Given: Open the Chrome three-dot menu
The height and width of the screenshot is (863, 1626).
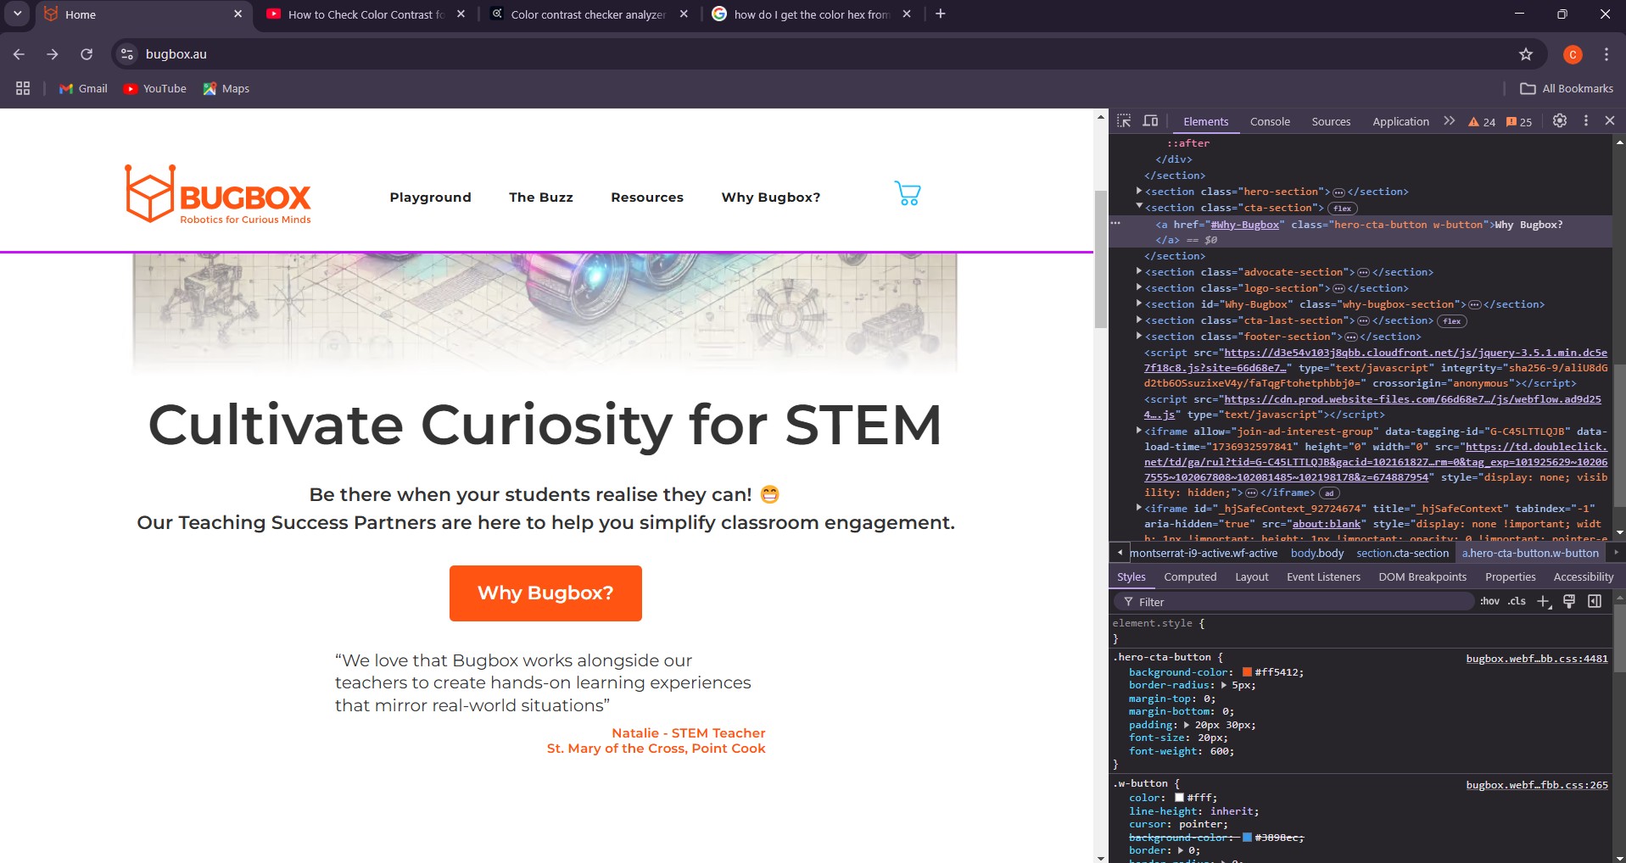Looking at the screenshot, I should click(1606, 54).
